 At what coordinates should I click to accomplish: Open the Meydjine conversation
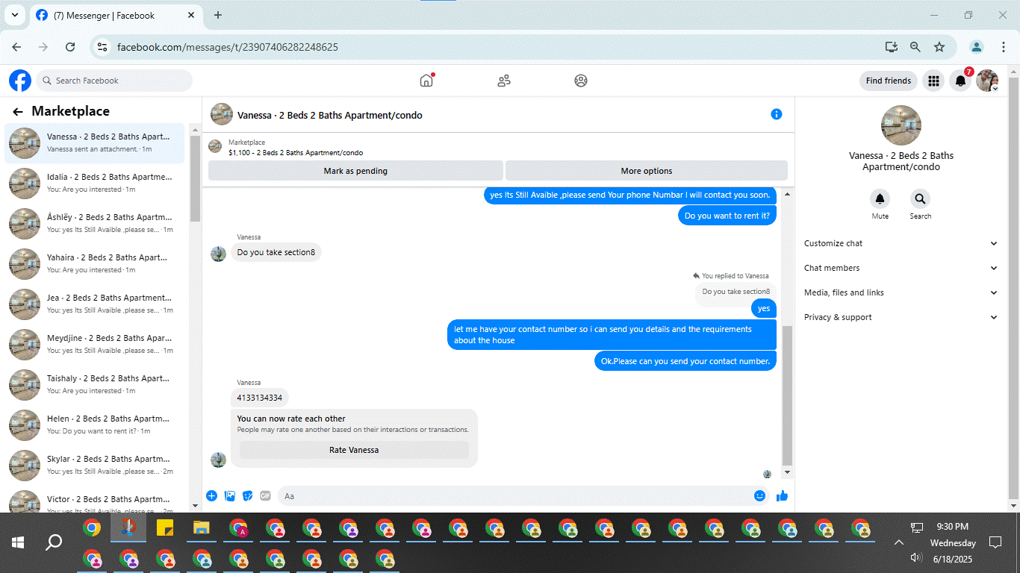click(x=95, y=344)
